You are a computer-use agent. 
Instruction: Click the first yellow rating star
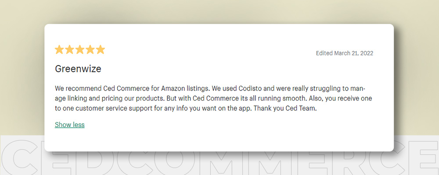(x=59, y=50)
